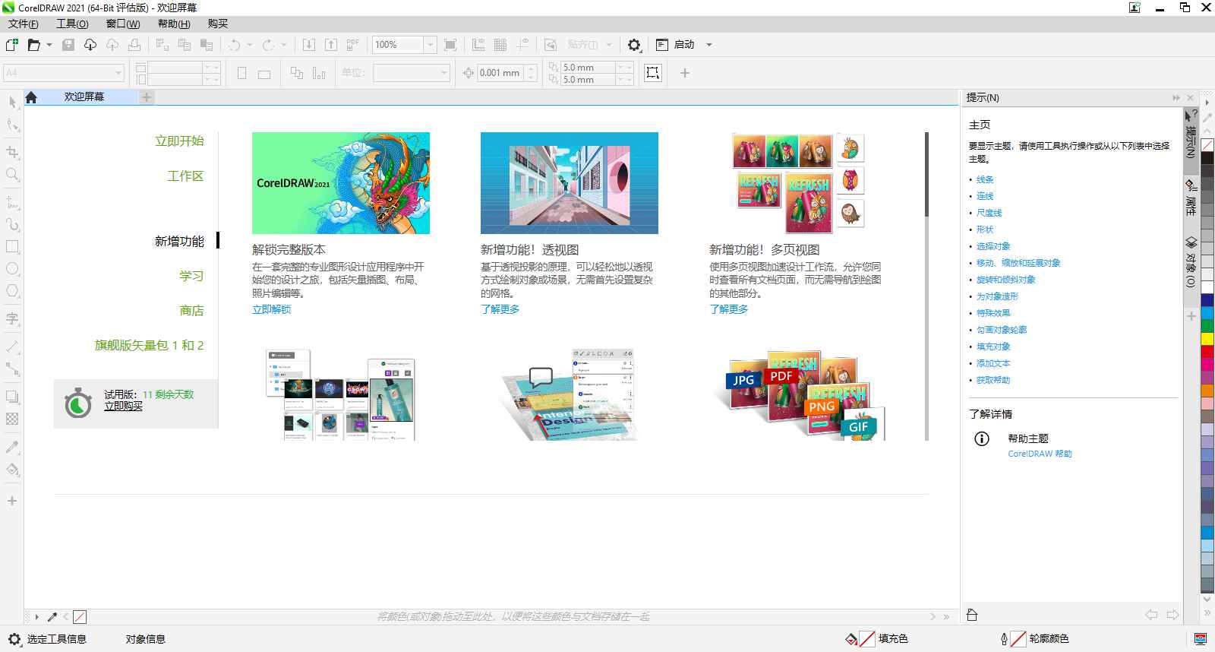1215x652 pixels.
Task: Click the landscape orientation icon
Action: coord(264,74)
